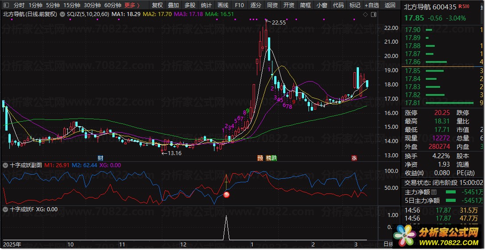This screenshot has height=250, width=486.
Task: Click the 涨停 20.25 limit-up value
Action: click(441, 113)
